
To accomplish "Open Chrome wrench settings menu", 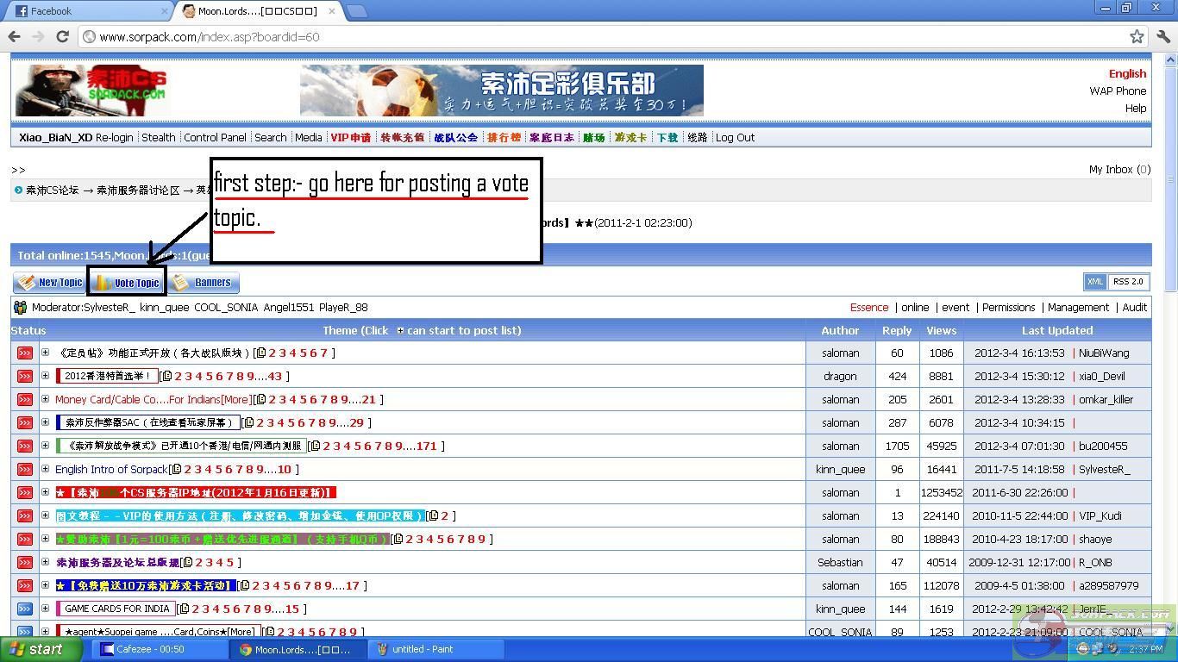I will [1162, 36].
